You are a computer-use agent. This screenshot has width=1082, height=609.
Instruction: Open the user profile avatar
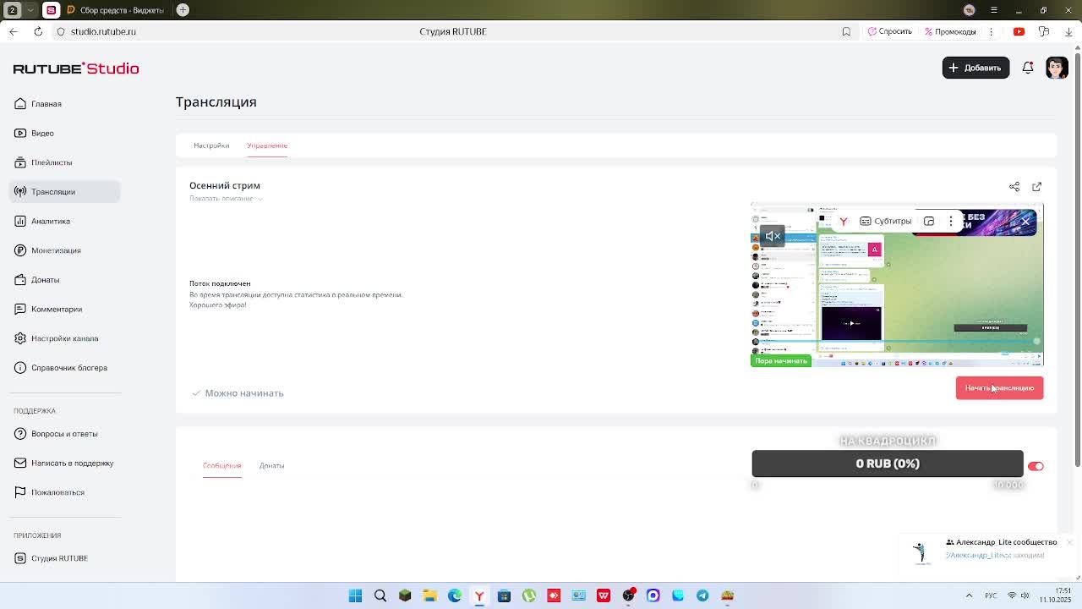1057,68
